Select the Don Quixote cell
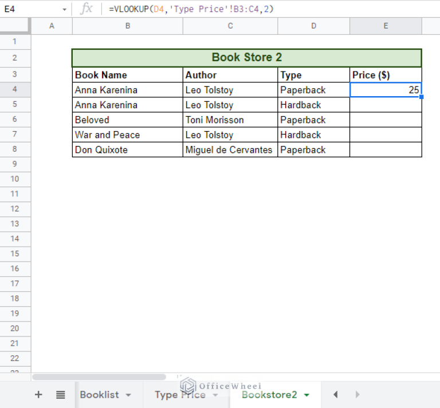 (128, 149)
